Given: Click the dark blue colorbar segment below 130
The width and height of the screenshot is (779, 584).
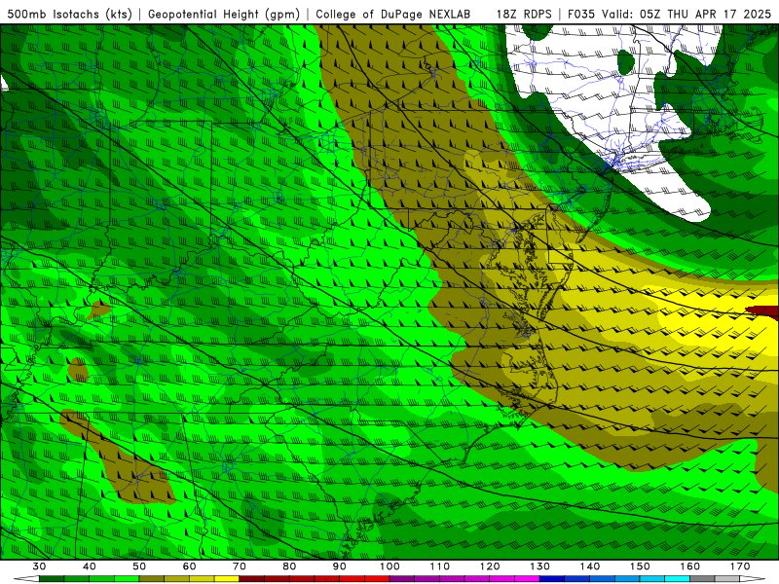Looking at the screenshot, I should point(552,578).
